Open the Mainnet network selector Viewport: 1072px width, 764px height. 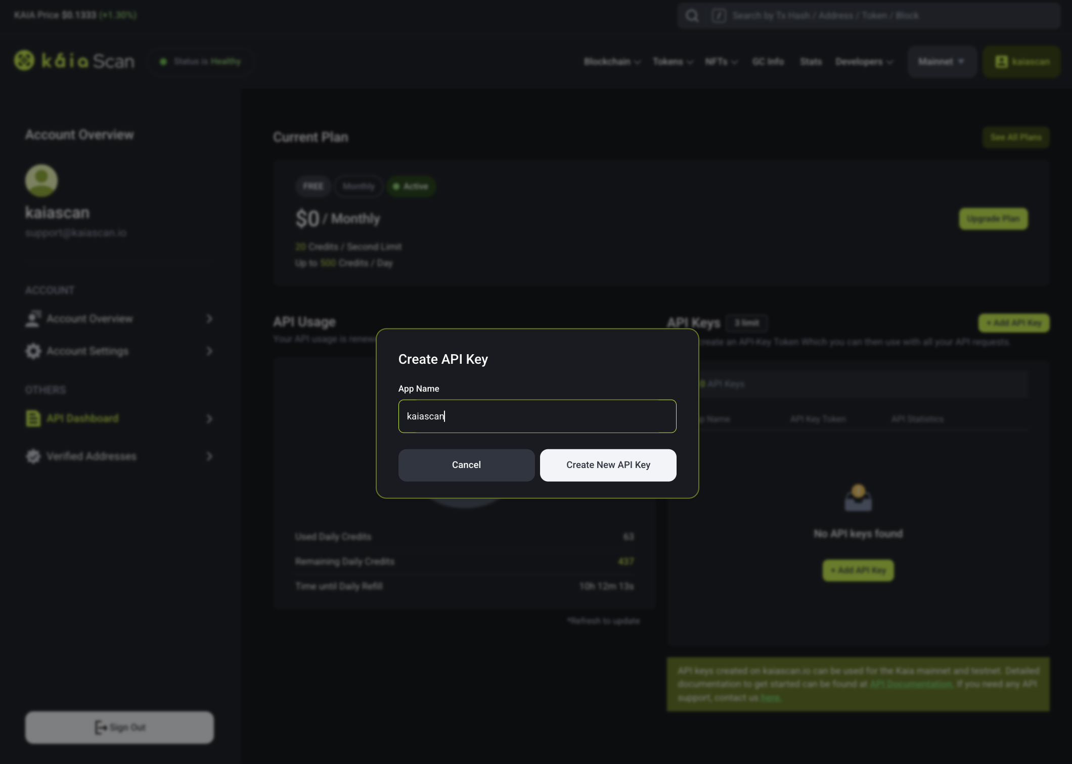942,62
